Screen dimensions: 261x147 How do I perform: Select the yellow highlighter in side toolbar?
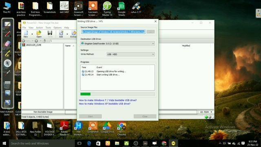point(7,53)
